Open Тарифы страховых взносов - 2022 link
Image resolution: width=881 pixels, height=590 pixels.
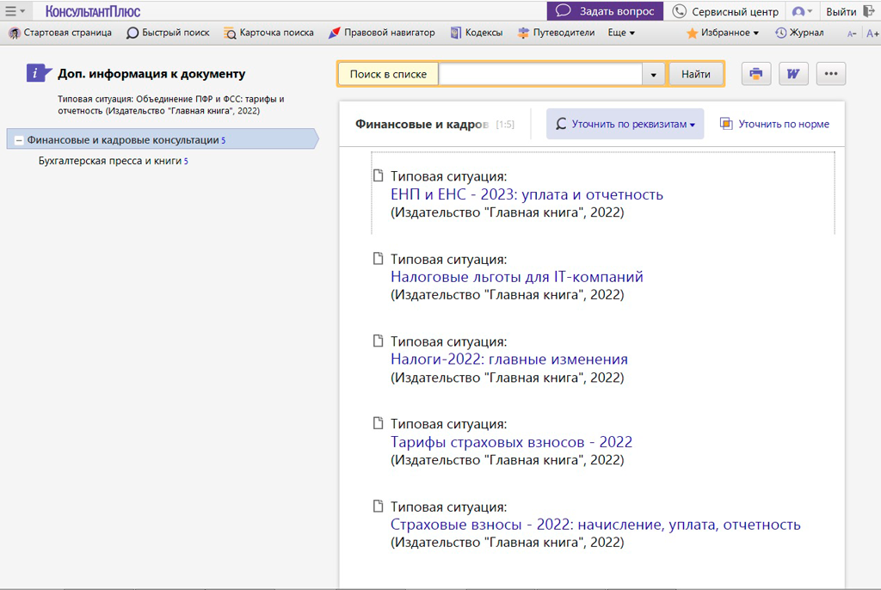(511, 442)
